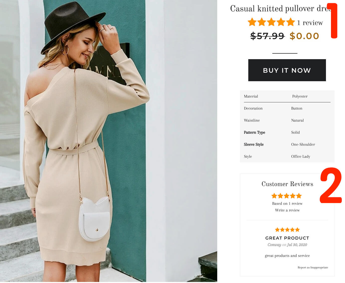
Task: Select the fifth star in title rating
Action: coord(291,22)
